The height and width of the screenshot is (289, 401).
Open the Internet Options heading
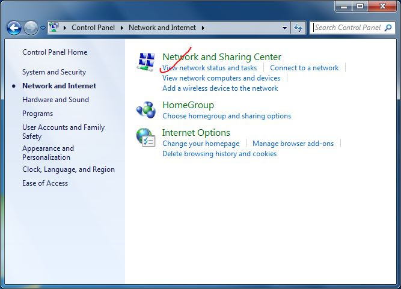tap(196, 133)
